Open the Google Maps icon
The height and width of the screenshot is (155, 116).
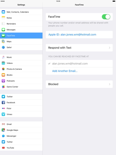point(3,130)
